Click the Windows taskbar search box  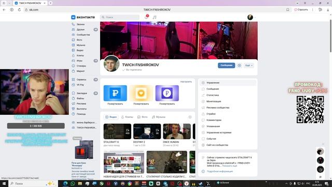[x=33, y=183]
